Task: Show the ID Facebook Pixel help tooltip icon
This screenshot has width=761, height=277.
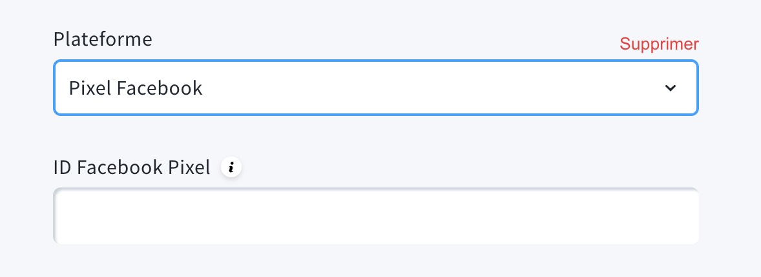Action: [x=231, y=167]
